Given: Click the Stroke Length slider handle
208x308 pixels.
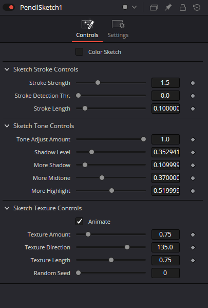Looking at the screenshot, I should pos(85,108).
